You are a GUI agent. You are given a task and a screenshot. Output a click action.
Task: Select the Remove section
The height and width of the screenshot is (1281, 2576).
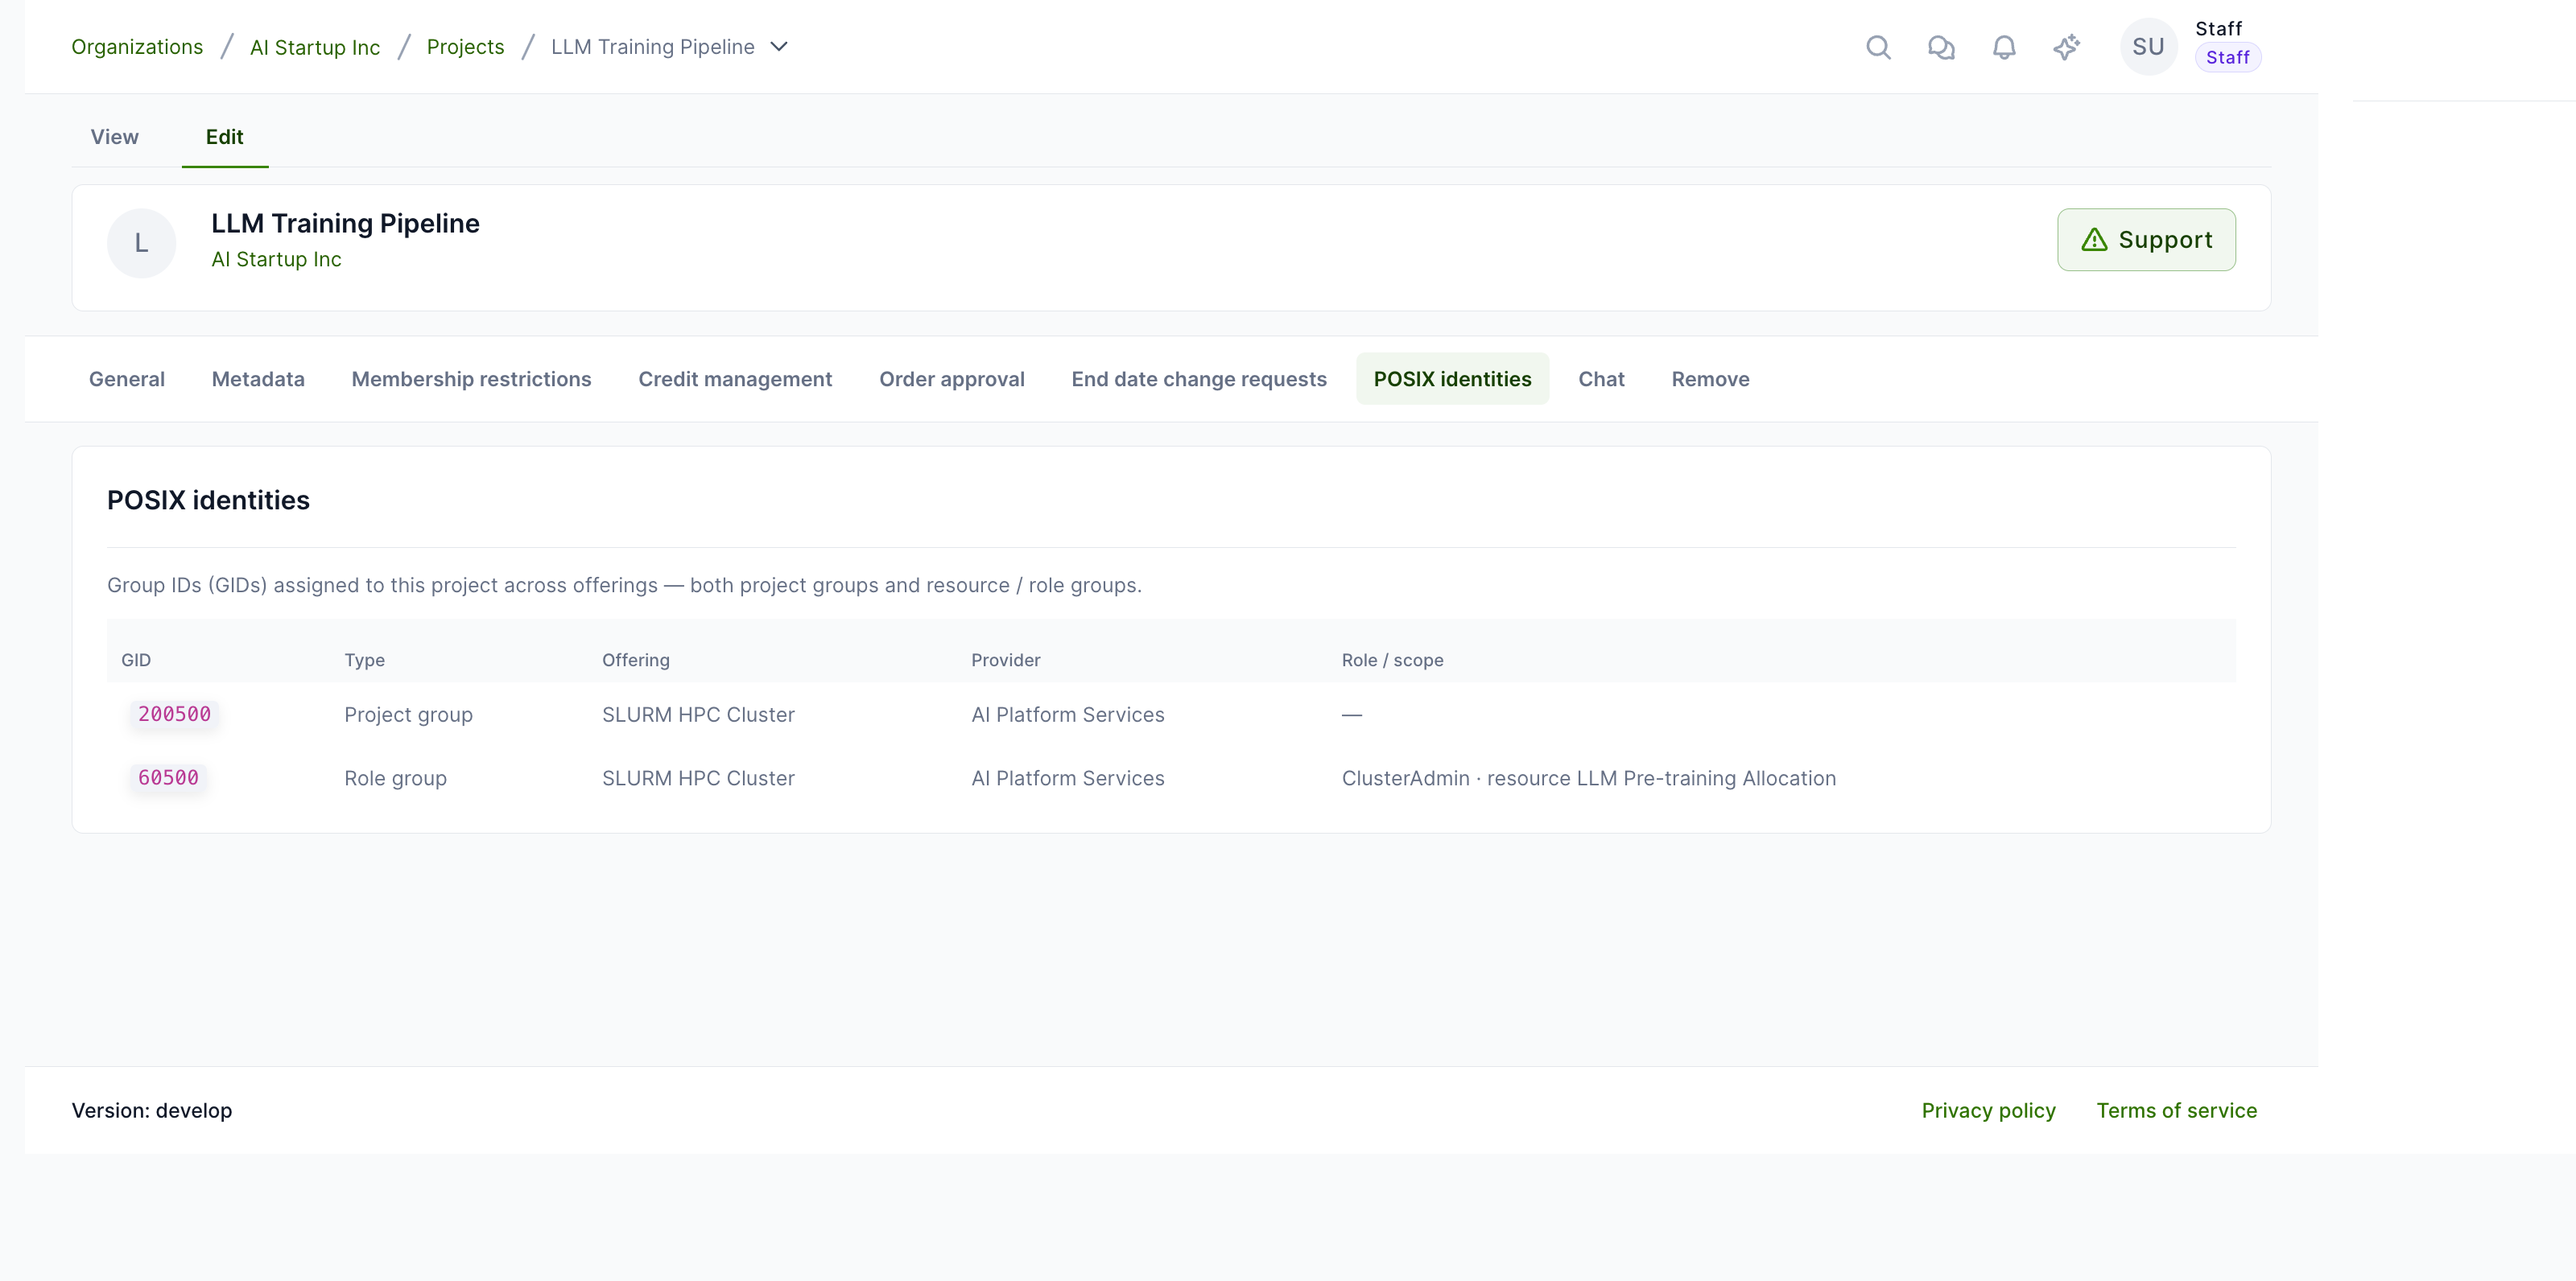click(1710, 379)
